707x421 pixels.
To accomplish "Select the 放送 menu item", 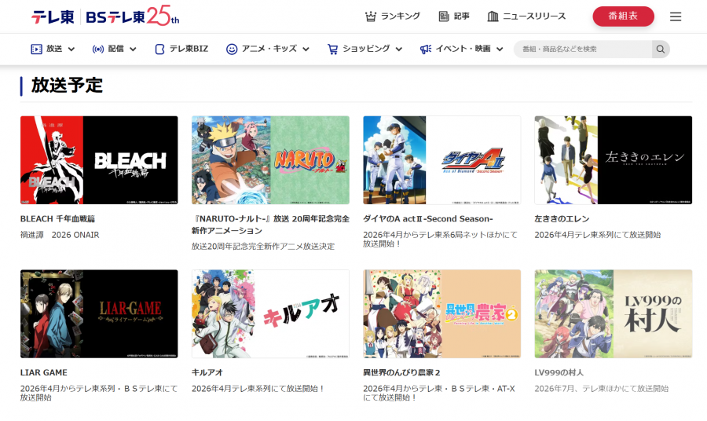I will tap(54, 49).
